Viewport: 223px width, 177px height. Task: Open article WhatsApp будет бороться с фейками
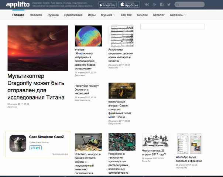pyautogui.click(x=189, y=159)
